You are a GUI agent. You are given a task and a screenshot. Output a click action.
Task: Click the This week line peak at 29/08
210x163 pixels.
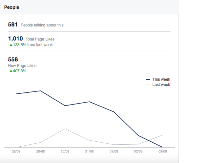(x=41, y=91)
